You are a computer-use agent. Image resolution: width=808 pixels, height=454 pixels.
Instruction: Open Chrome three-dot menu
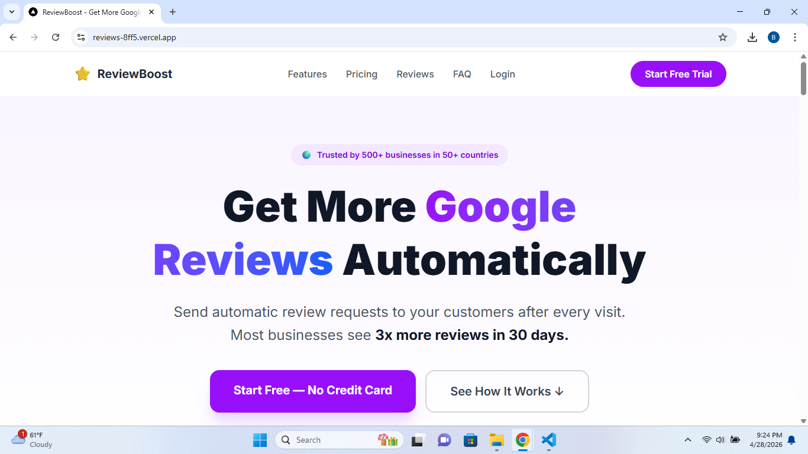(794, 37)
